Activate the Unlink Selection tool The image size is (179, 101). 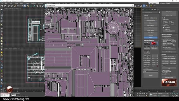pos(12,6)
